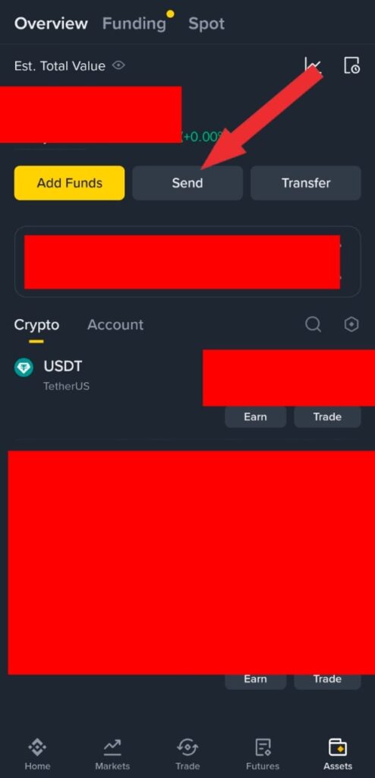
Task: Open the portfolio chart analysis icon
Action: [313, 65]
